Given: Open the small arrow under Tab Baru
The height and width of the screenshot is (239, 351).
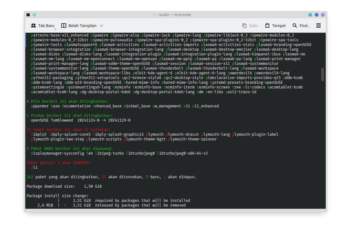Looking at the screenshot, I should coord(55,29).
